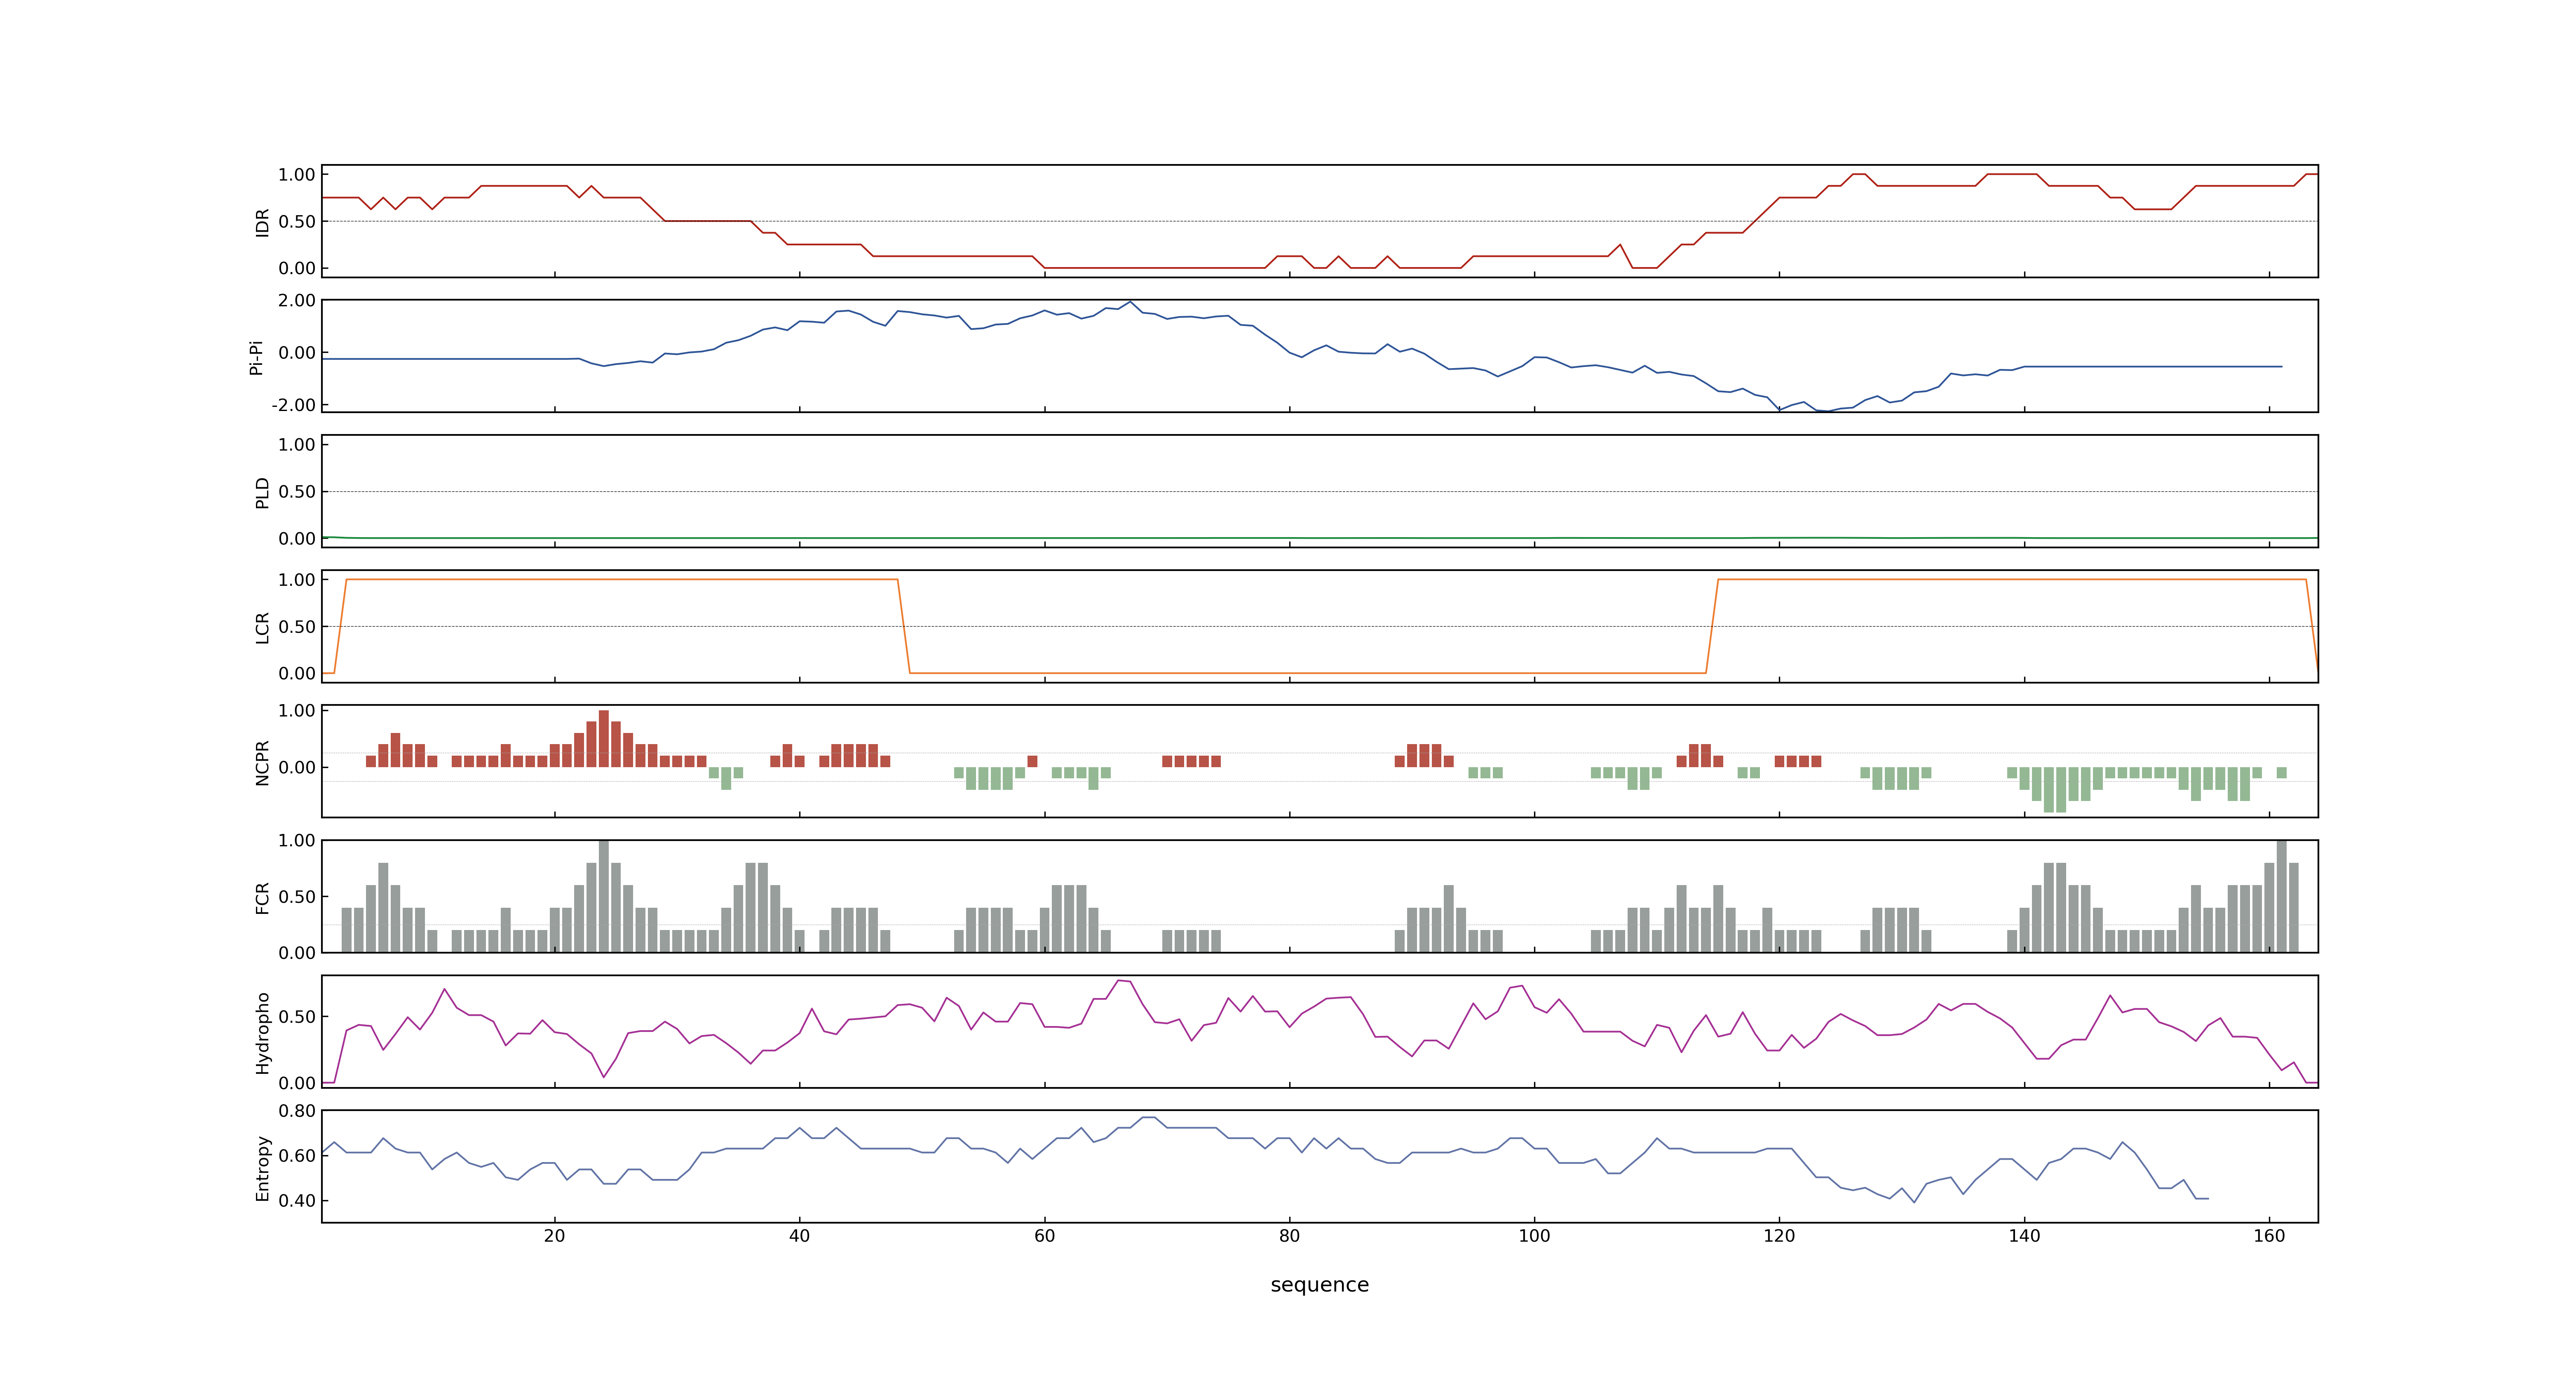Click the FCR y-axis label
The height and width of the screenshot is (1374, 2576).
[262, 898]
